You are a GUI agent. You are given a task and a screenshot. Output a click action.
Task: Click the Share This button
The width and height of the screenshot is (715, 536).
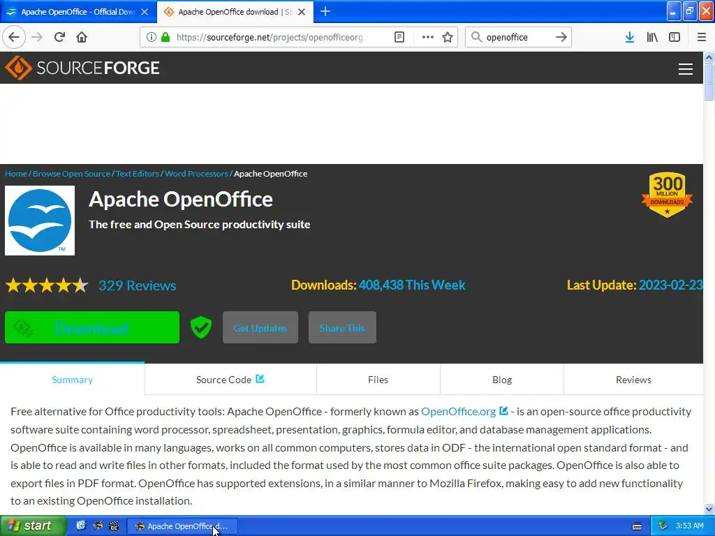tap(342, 327)
